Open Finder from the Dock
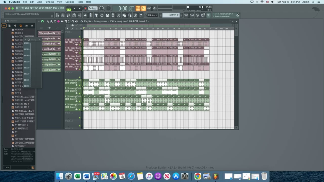This screenshot has width=324, height=182. [x=59, y=176]
